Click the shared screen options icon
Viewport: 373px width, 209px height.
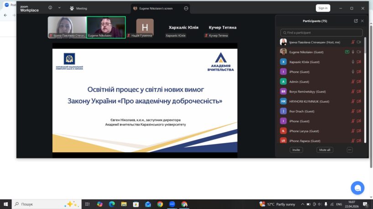click(x=186, y=8)
